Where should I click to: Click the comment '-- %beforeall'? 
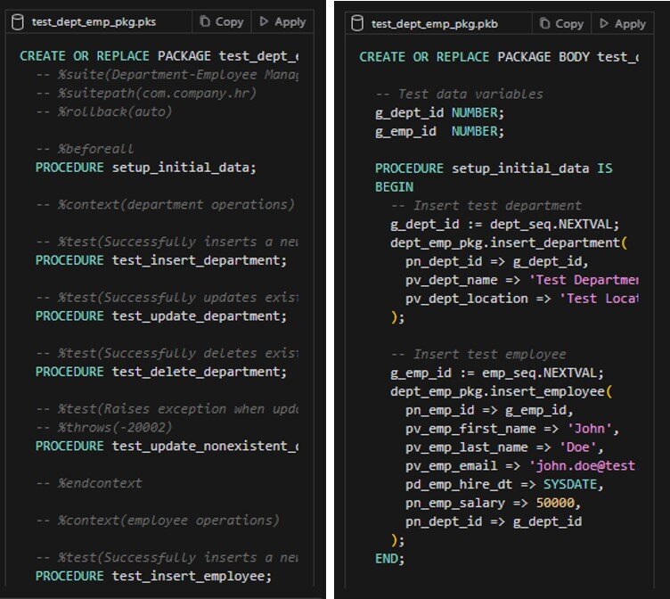pos(85,149)
